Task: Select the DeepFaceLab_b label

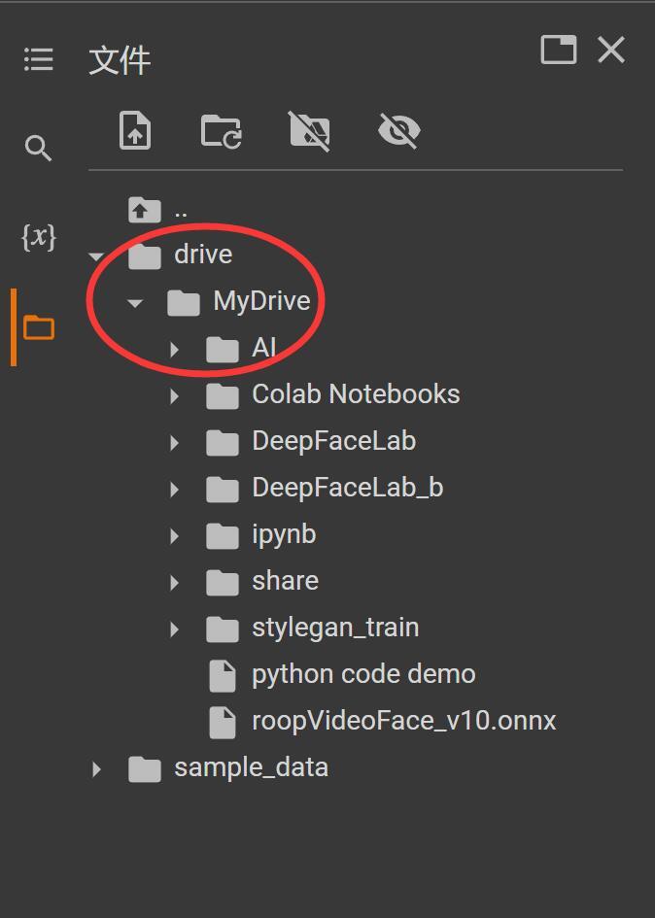Action: (x=347, y=488)
